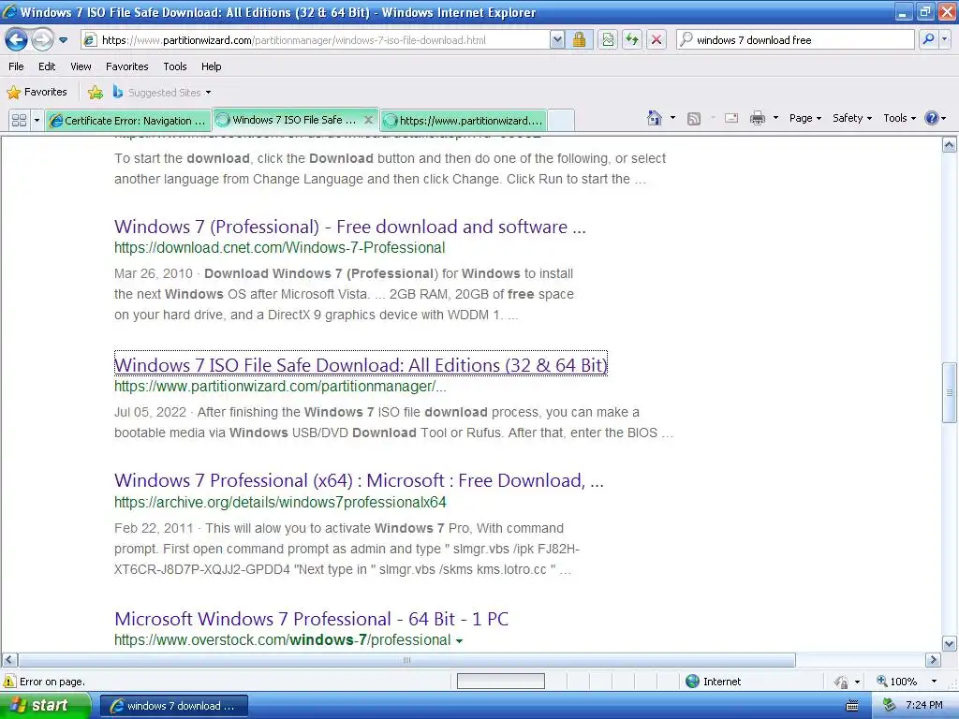Open the Help menu

coord(211,66)
